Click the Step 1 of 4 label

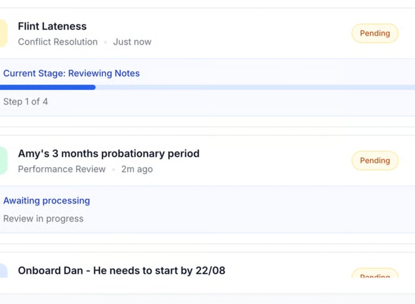click(x=25, y=102)
